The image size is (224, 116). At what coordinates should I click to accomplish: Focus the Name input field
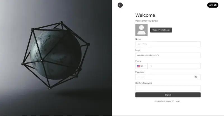168,44
